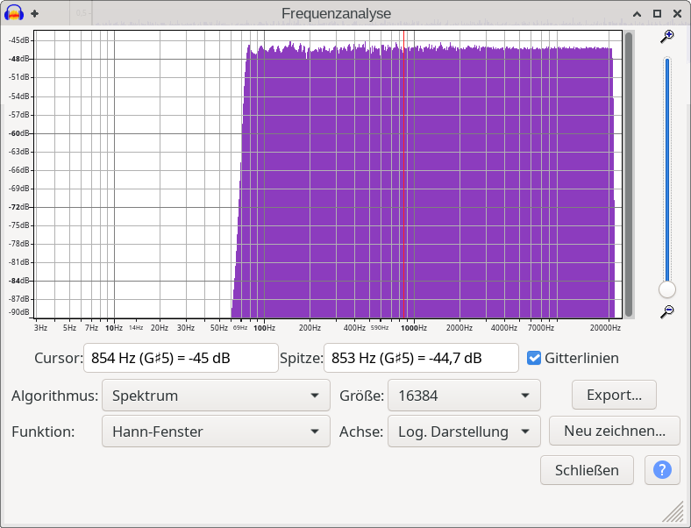Viewport: 691px width, 528px height.
Task: Click the Audacity headphones icon in title bar
Action: tap(14, 13)
